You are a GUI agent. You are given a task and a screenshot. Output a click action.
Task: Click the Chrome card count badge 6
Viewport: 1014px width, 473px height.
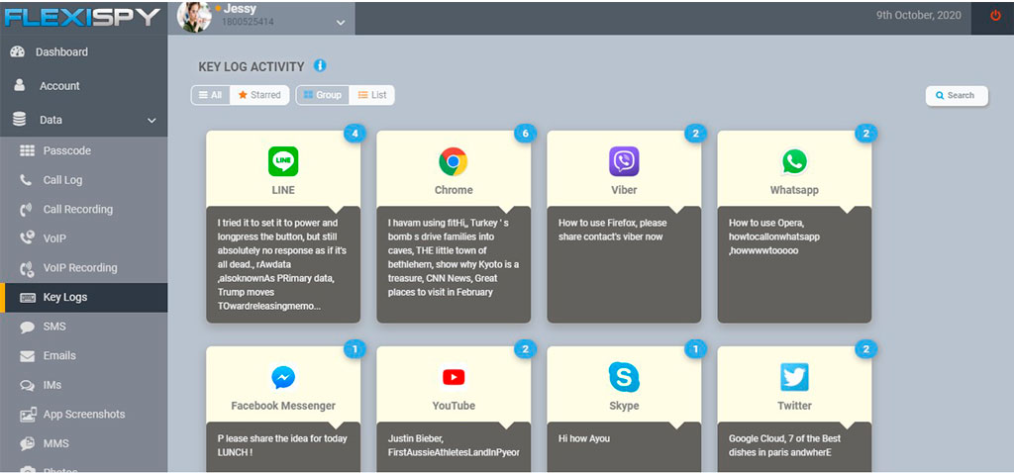(x=525, y=134)
